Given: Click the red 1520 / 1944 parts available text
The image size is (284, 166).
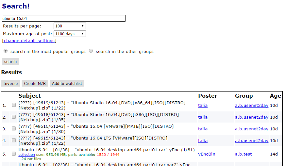Looking at the screenshot, I should coord(108,155).
